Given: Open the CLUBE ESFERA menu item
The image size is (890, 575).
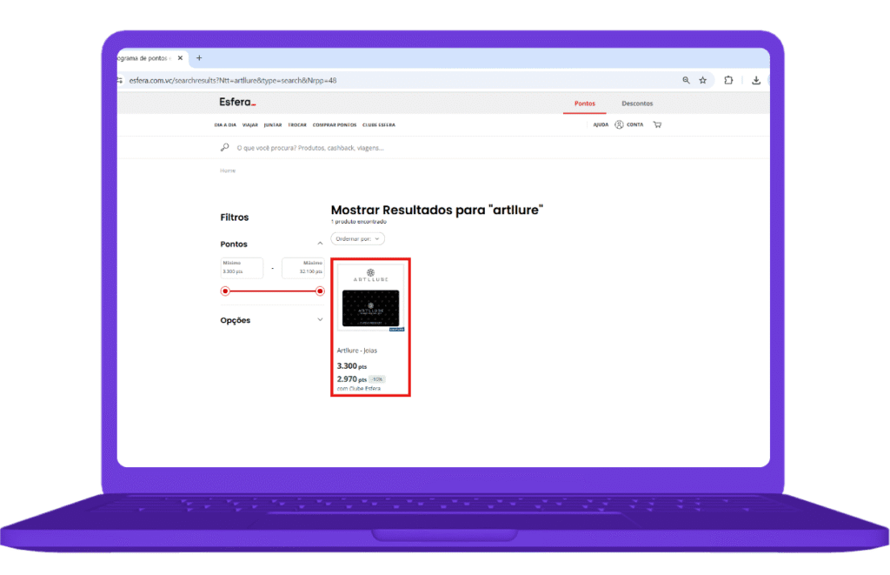Looking at the screenshot, I should [x=378, y=124].
